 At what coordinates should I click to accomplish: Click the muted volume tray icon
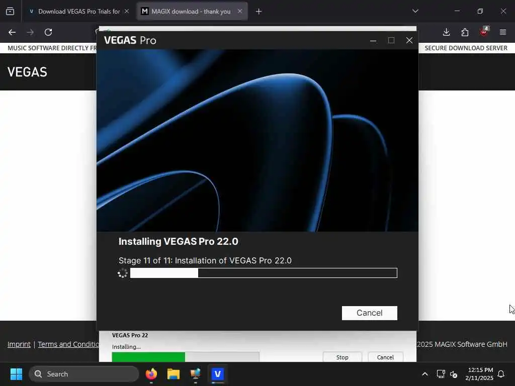coord(454,374)
